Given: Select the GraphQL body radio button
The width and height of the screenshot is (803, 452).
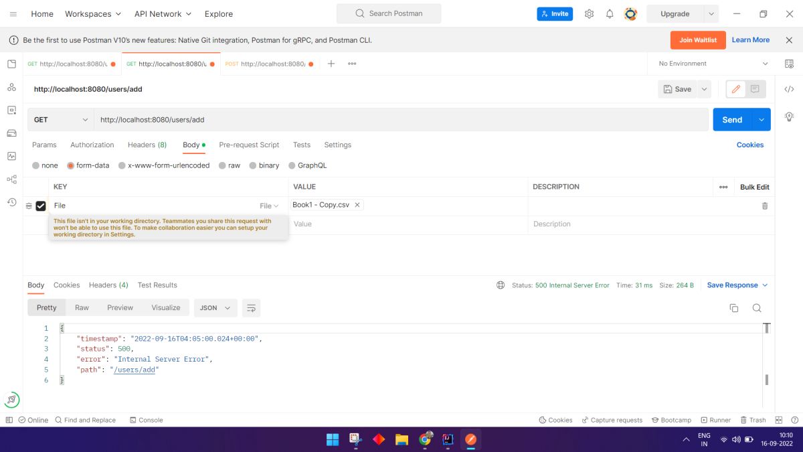Looking at the screenshot, I should (x=292, y=165).
